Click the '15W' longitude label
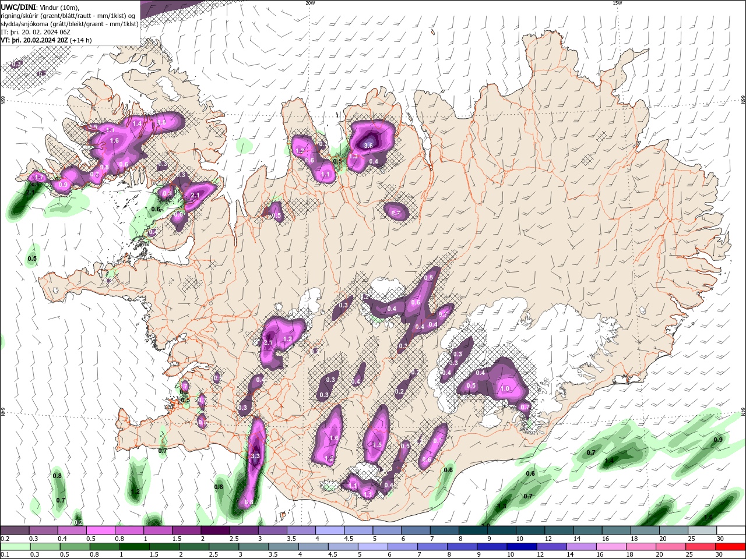 (617, 3)
